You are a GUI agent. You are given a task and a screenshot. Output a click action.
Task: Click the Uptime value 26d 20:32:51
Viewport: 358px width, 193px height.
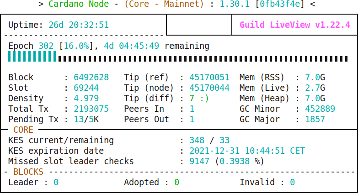tap(79, 25)
